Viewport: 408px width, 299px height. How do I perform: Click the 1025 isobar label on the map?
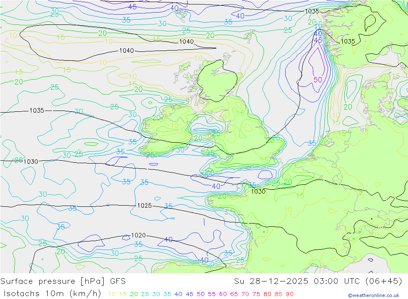coord(144,206)
